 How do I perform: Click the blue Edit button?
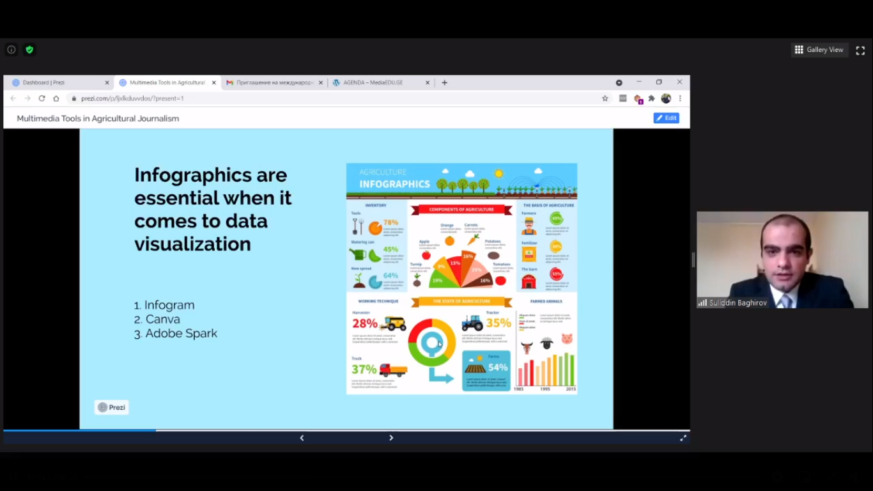(666, 118)
